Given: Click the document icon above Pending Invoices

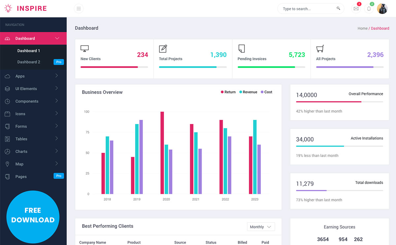Looking at the screenshot, I should click(x=242, y=49).
